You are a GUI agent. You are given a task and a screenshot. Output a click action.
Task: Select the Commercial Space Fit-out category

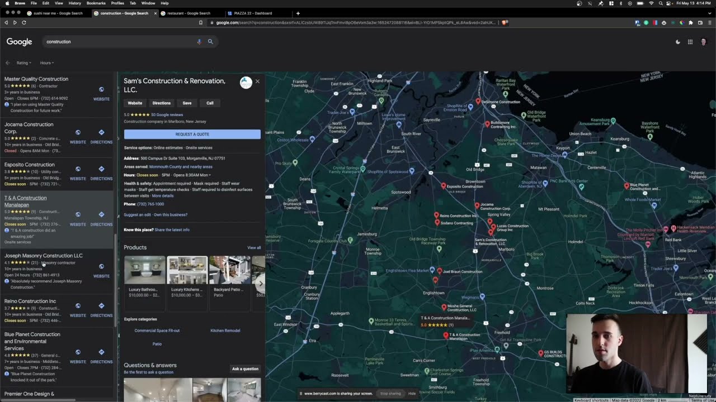coord(157,331)
